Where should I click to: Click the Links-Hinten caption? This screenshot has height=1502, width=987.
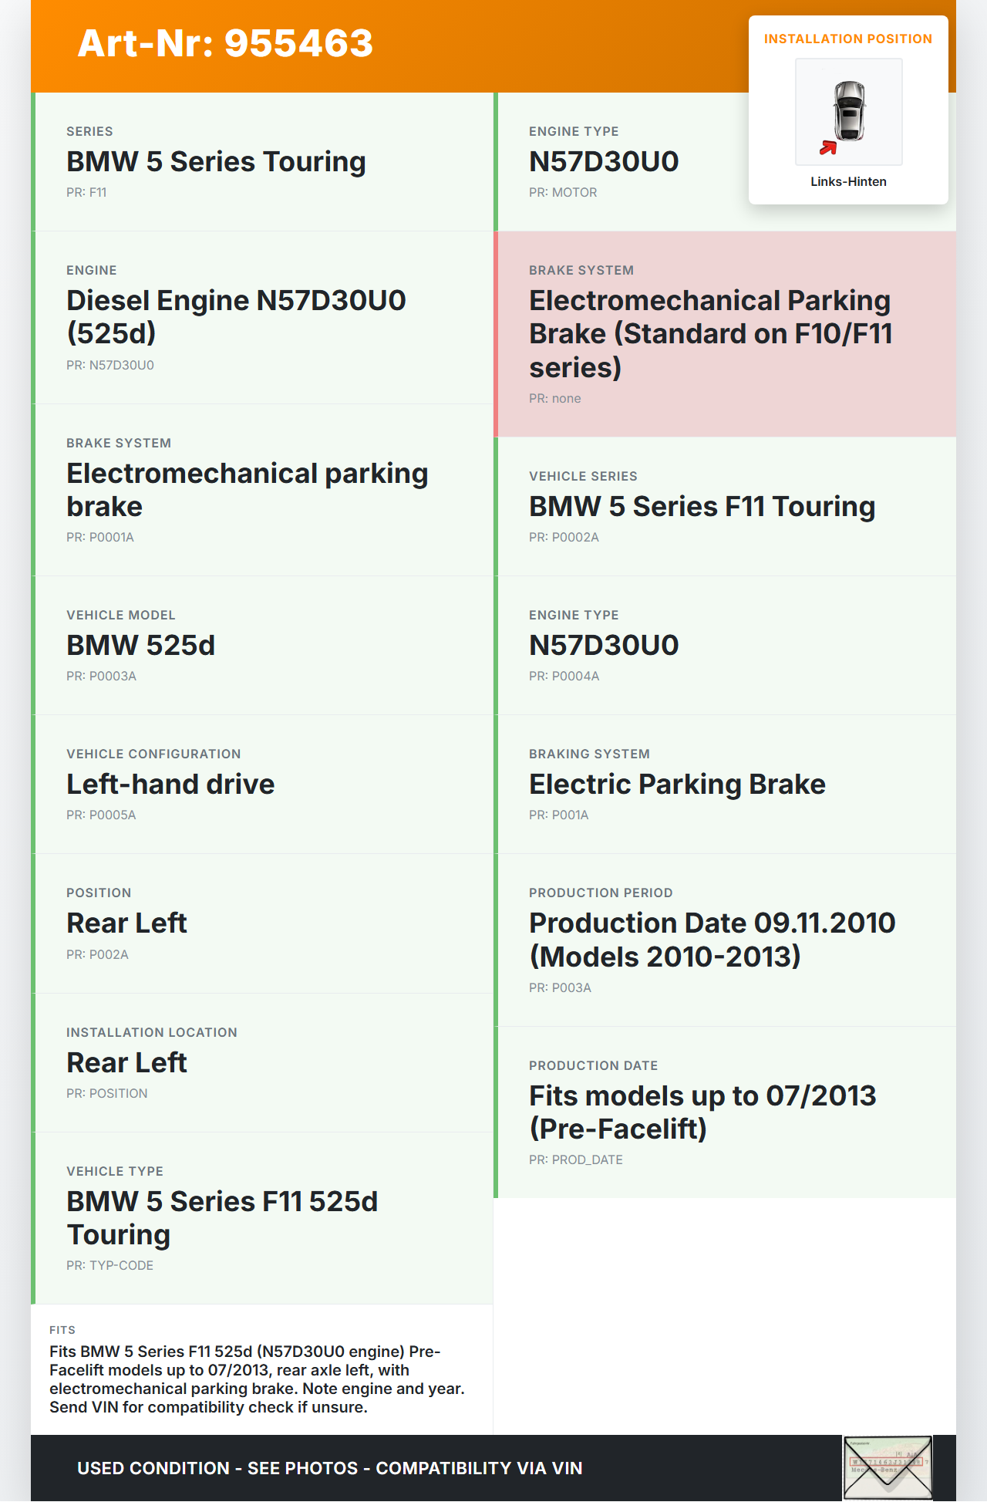click(x=848, y=181)
